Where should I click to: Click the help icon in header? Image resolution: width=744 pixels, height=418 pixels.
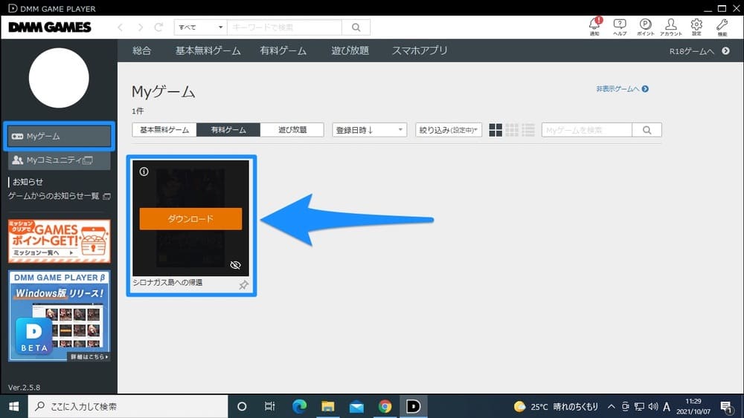coord(620,25)
